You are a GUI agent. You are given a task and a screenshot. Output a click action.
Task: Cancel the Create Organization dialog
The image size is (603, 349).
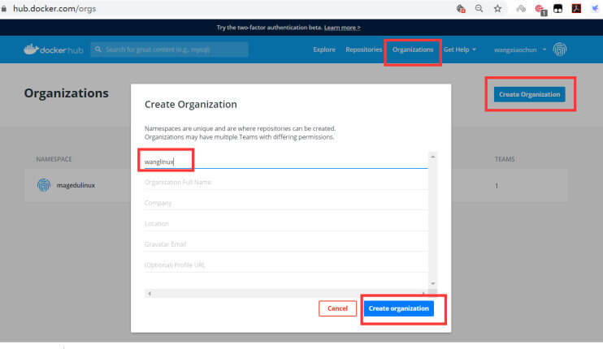(337, 308)
